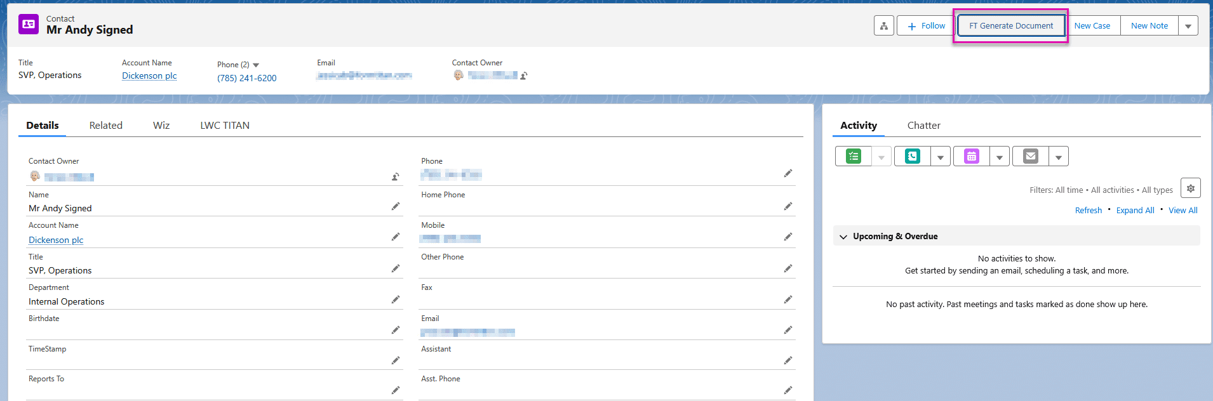Edit the Reports To field pencil
This screenshot has width=1213, height=401.
[396, 390]
